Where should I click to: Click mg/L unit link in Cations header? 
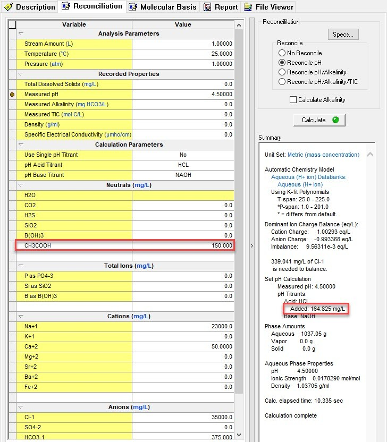click(141, 316)
